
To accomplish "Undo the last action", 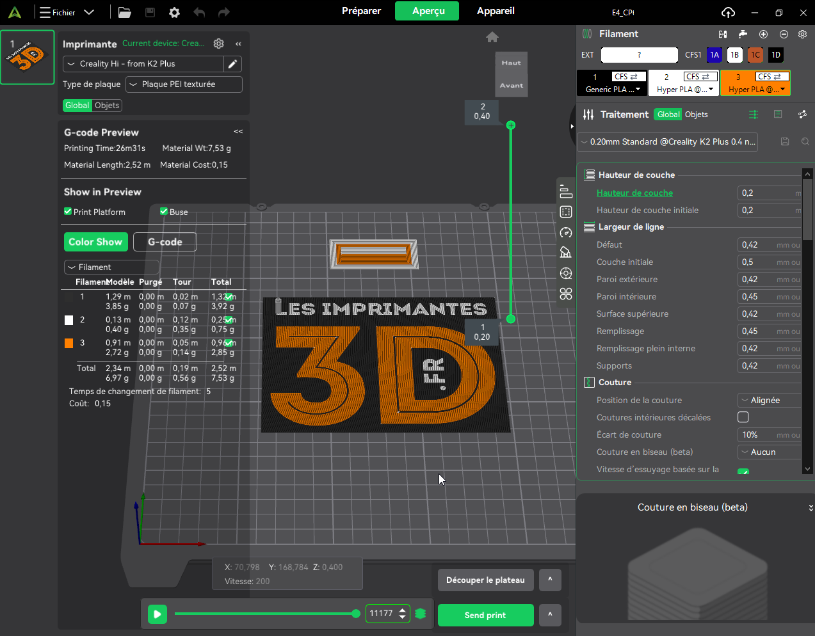I will point(199,12).
